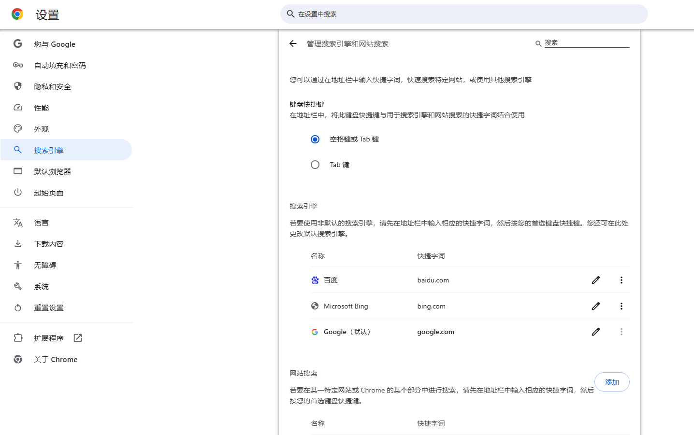This screenshot has width=694, height=435.
Task: Click the accessibility icon for 无障碍
Action: [x=18, y=265]
